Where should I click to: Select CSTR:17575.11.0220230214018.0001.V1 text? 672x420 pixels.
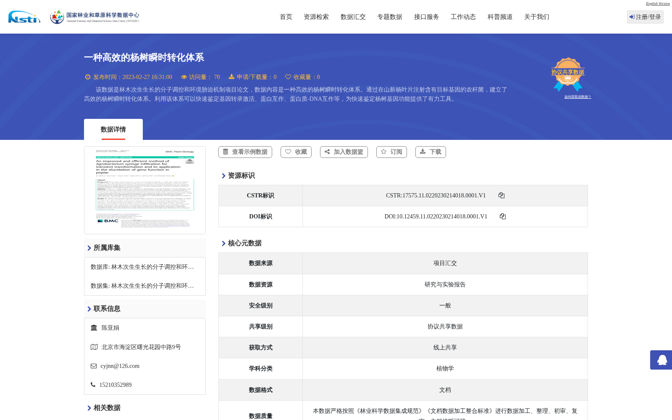coord(436,195)
